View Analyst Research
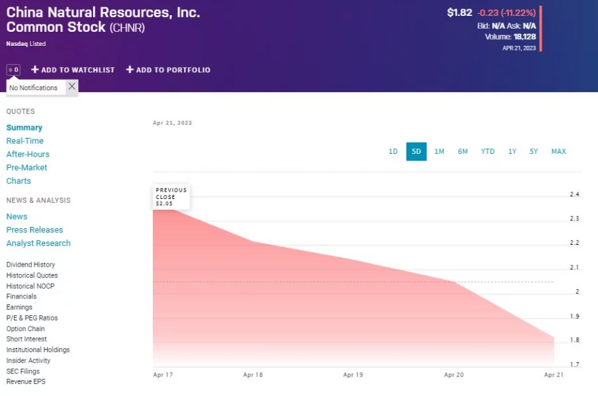Viewport: 598px width, 396px height. click(x=39, y=243)
